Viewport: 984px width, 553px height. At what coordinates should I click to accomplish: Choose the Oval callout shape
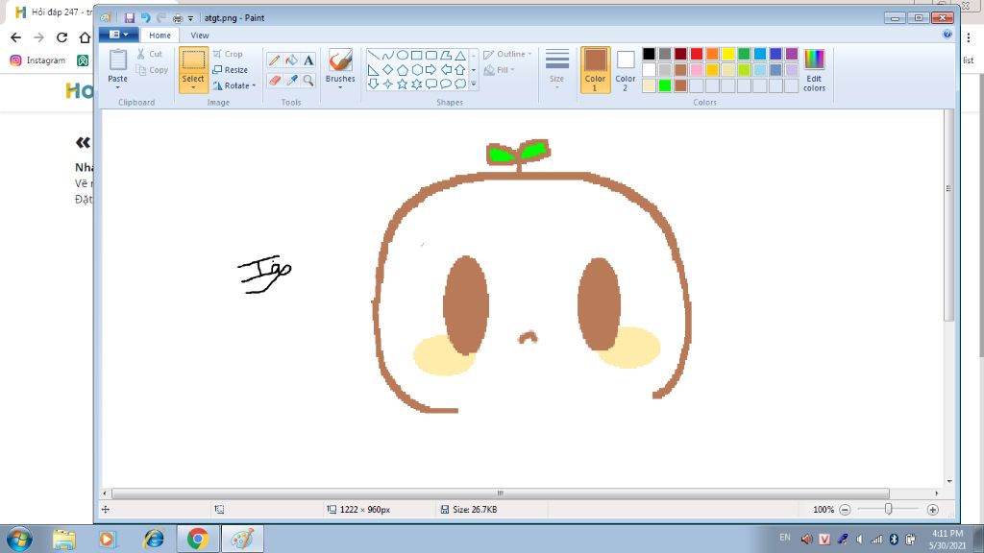click(x=446, y=84)
